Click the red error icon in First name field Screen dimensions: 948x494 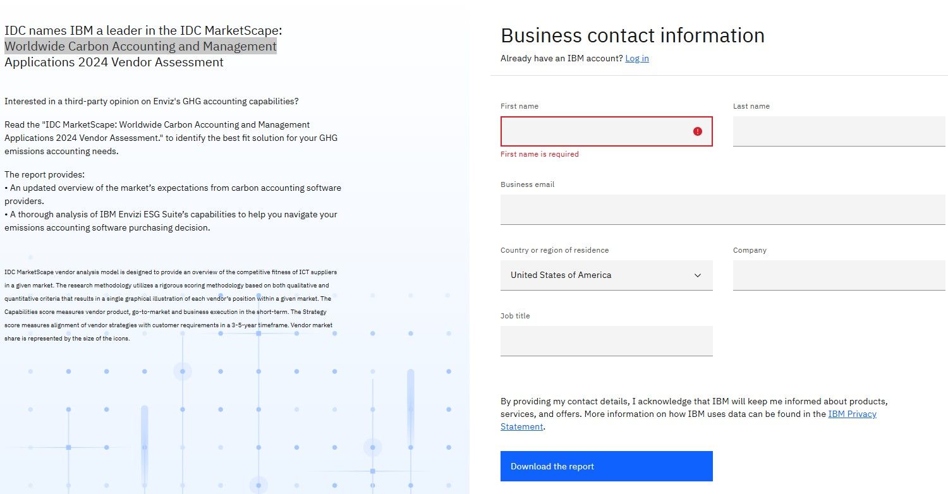click(696, 131)
